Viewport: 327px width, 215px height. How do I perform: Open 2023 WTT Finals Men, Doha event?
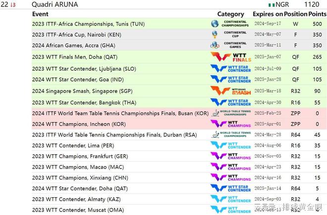[75, 57]
